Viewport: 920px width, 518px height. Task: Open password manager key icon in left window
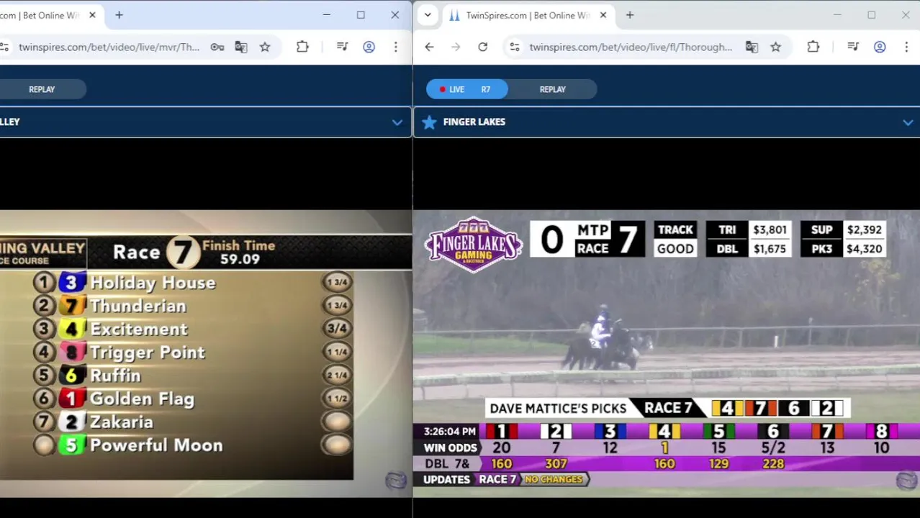tap(217, 47)
